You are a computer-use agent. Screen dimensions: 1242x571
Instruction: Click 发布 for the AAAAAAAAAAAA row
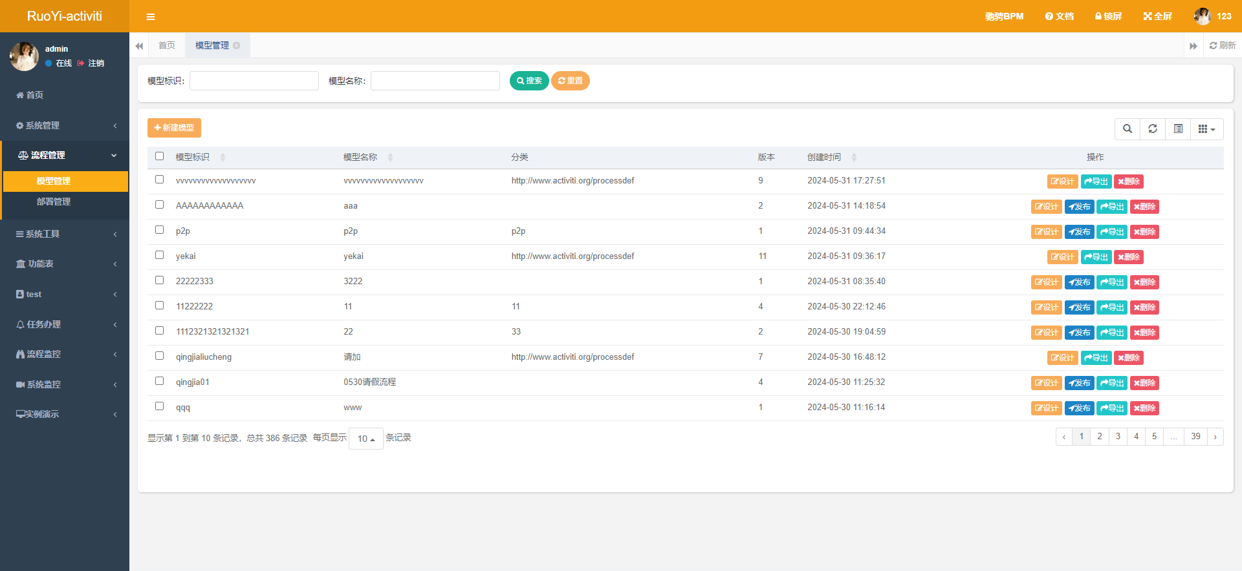[1079, 207]
